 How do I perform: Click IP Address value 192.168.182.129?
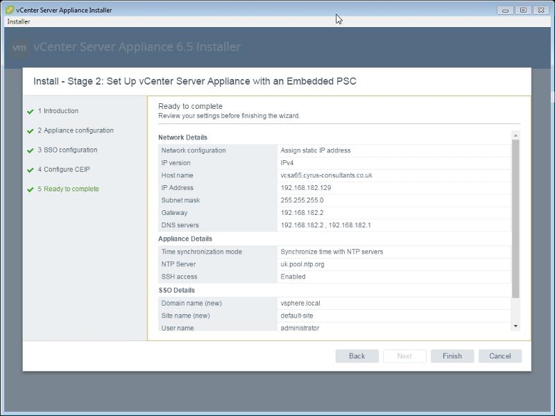[x=306, y=187]
